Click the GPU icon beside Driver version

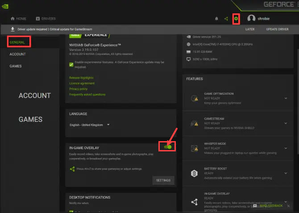(188, 37)
